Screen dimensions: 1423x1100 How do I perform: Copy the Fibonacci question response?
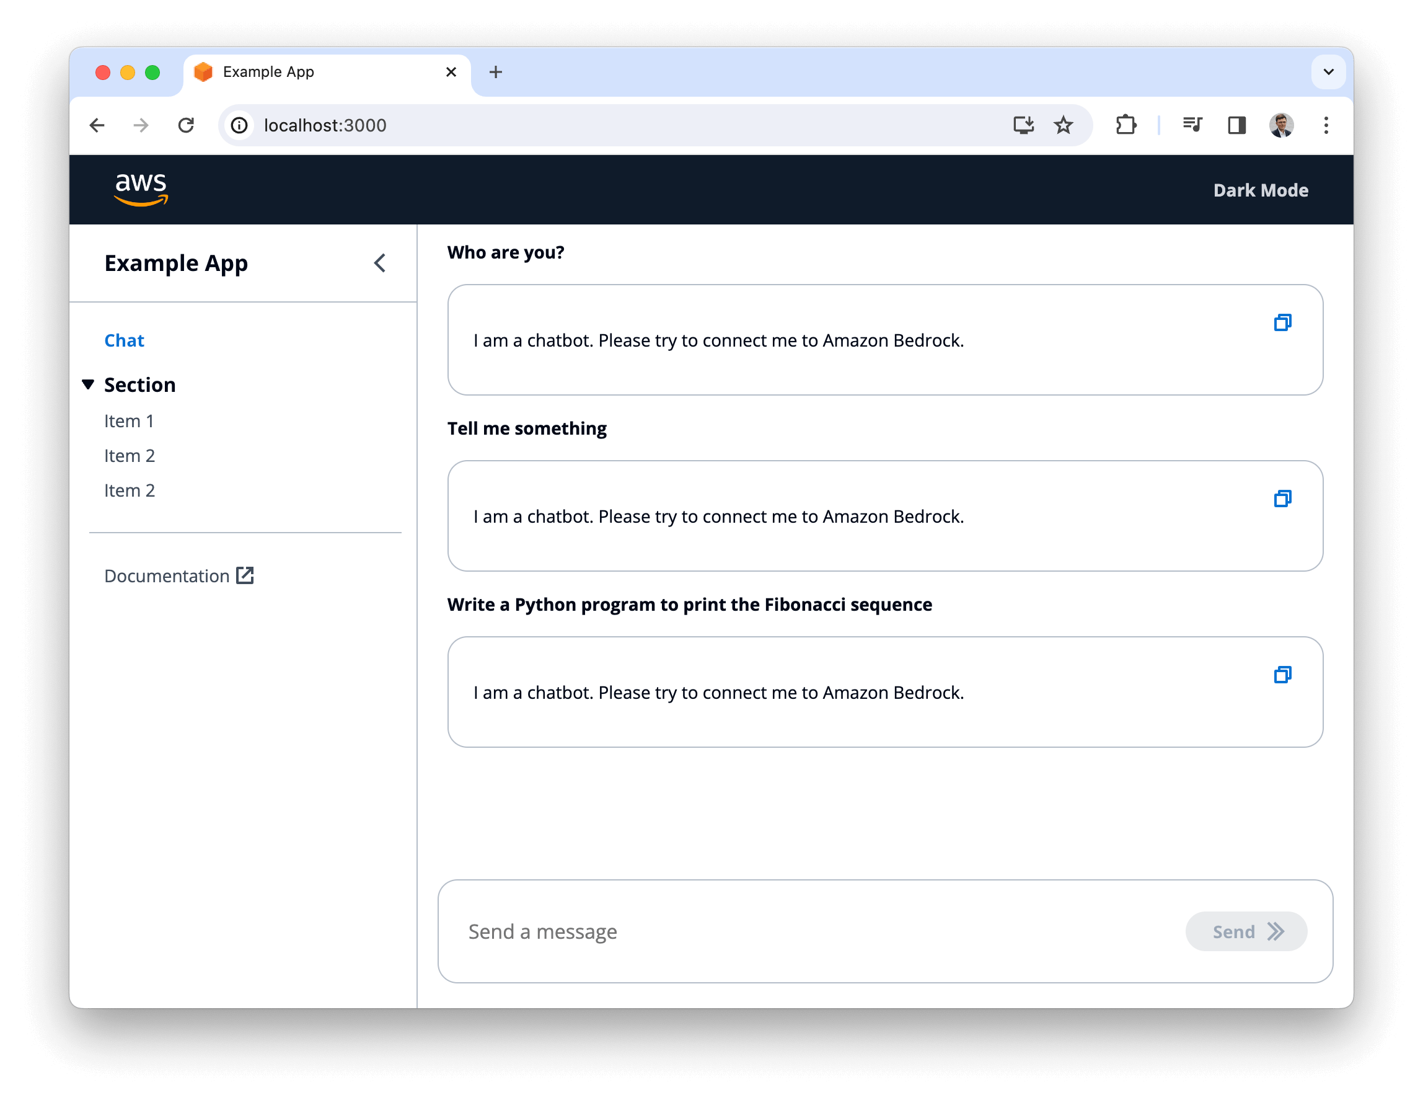click(x=1282, y=675)
